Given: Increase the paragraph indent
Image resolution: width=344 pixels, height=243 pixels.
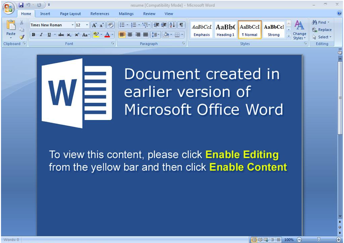Looking at the screenshot, I should 164,25.
